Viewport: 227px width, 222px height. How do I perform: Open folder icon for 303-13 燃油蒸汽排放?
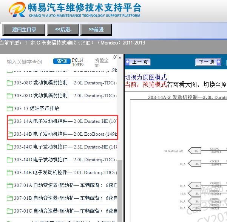point(10,109)
